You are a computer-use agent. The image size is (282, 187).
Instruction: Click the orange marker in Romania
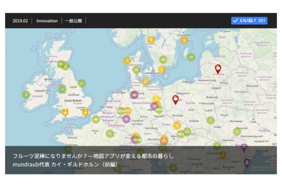click(x=223, y=155)
